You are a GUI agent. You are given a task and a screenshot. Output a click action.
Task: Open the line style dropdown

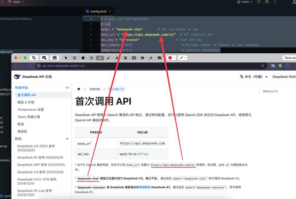(183, 58)
